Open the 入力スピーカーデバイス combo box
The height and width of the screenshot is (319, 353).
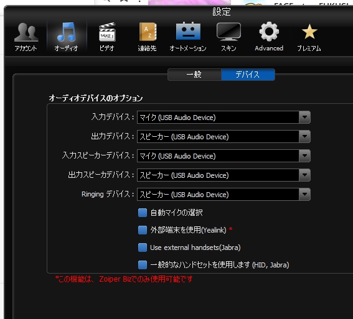click(x=224, y=156)
